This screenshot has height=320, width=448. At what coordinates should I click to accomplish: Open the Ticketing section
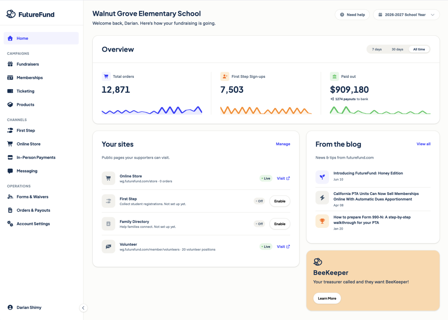click(41, 91)
